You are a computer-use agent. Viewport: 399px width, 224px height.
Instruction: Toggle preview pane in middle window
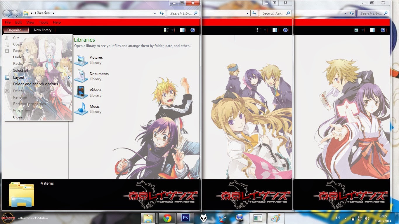click(x=275, y=30)
